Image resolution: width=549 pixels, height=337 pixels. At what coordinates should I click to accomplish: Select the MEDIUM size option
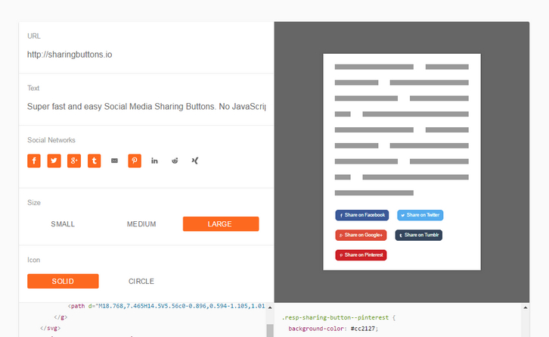pos(141,224)
